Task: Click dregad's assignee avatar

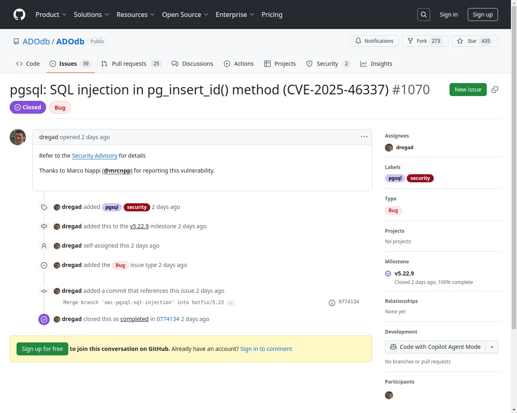Action: [389, 148]
